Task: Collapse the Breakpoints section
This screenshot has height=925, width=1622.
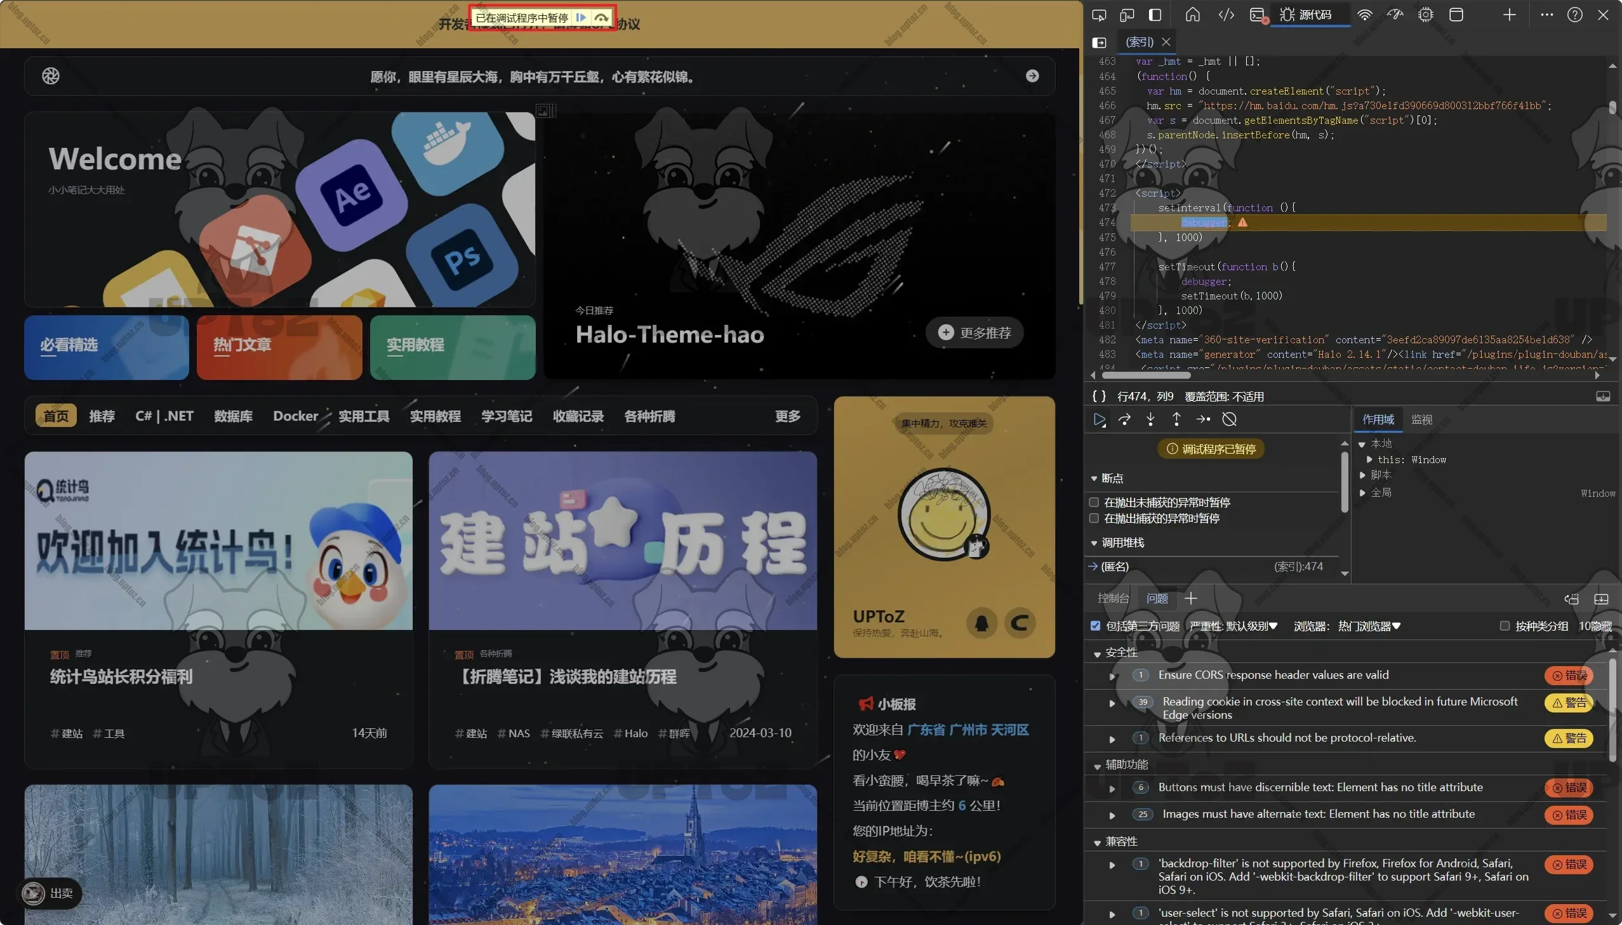Action: coord(1094,478)
